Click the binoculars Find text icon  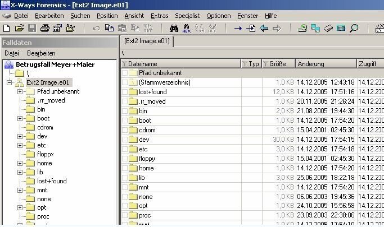pos(174,29)
